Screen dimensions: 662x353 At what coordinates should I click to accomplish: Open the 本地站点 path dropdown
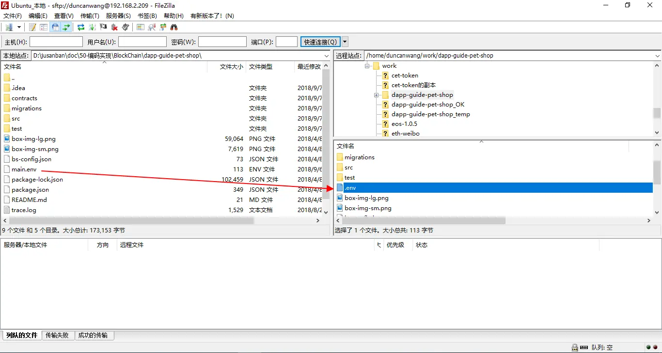coord(326,56)
